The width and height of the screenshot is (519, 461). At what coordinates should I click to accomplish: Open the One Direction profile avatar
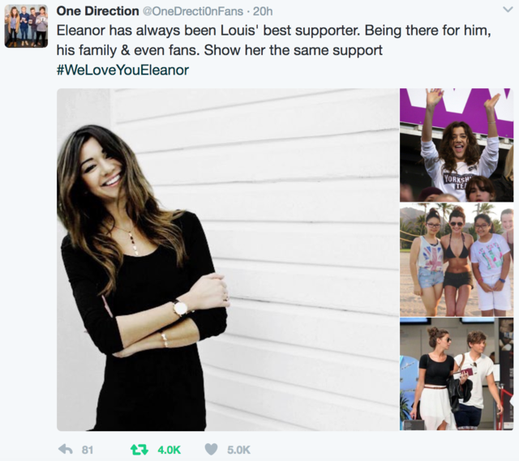26,26
